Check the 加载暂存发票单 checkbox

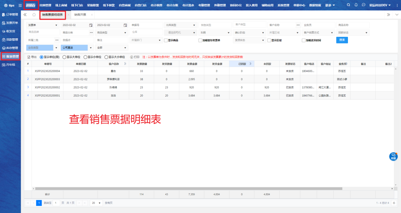tap(200, 40)
